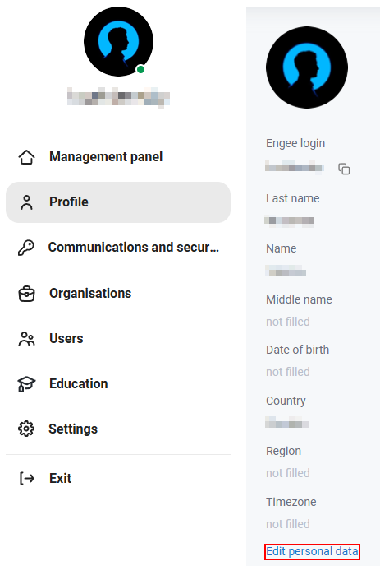Viewport: 380px width, 566px height.
Task: Click the gear icon beside Settings
Action: (x=26, y=429)
